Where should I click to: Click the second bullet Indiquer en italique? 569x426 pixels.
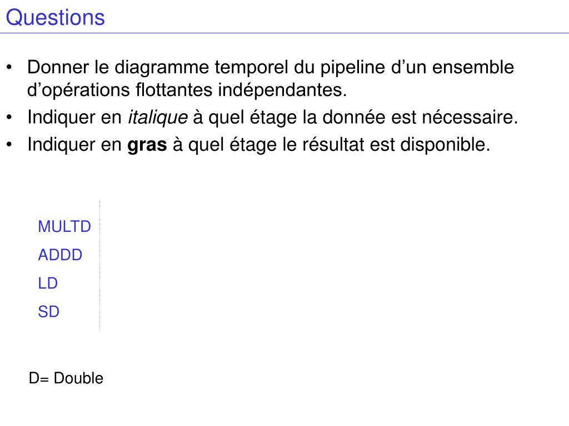272,118
